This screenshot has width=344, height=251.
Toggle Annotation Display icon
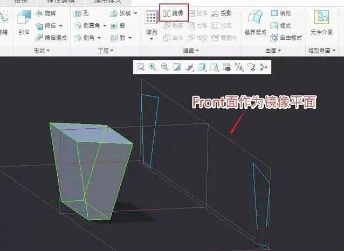click(x=251, y=67)
